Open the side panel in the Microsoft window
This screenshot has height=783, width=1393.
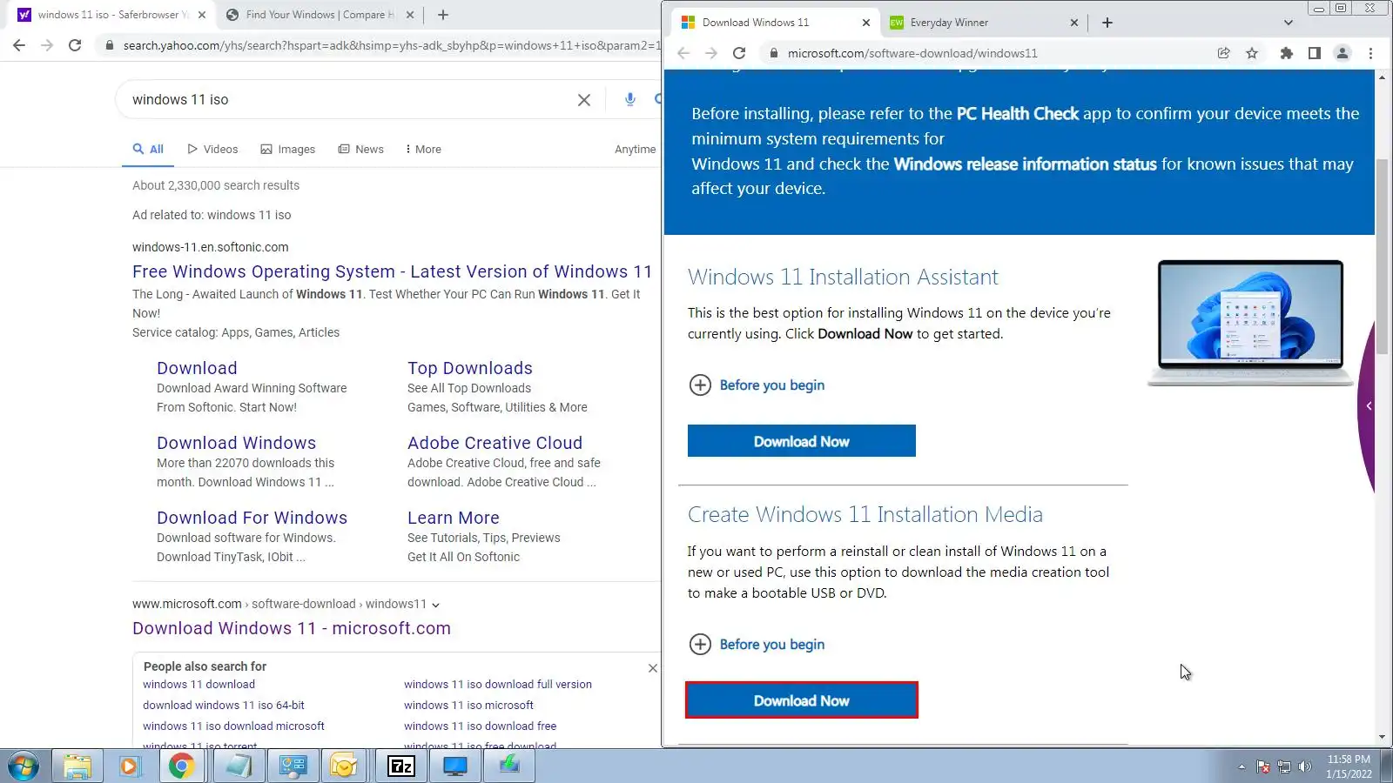1315,53
